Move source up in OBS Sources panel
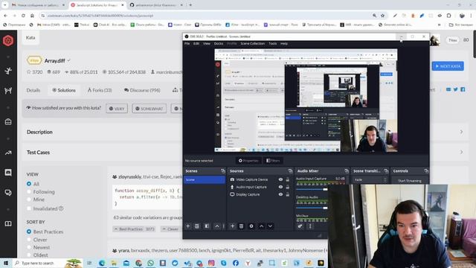 tap(261, 226)
